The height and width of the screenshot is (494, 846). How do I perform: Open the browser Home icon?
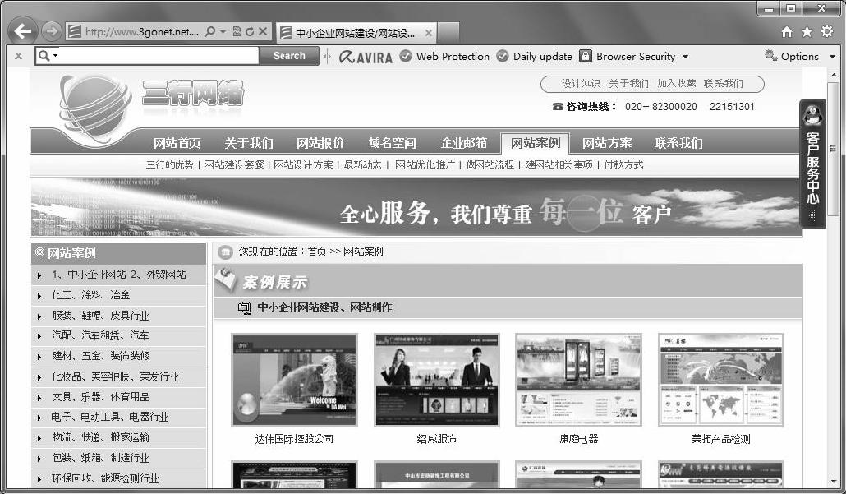(x=787, y=32)
